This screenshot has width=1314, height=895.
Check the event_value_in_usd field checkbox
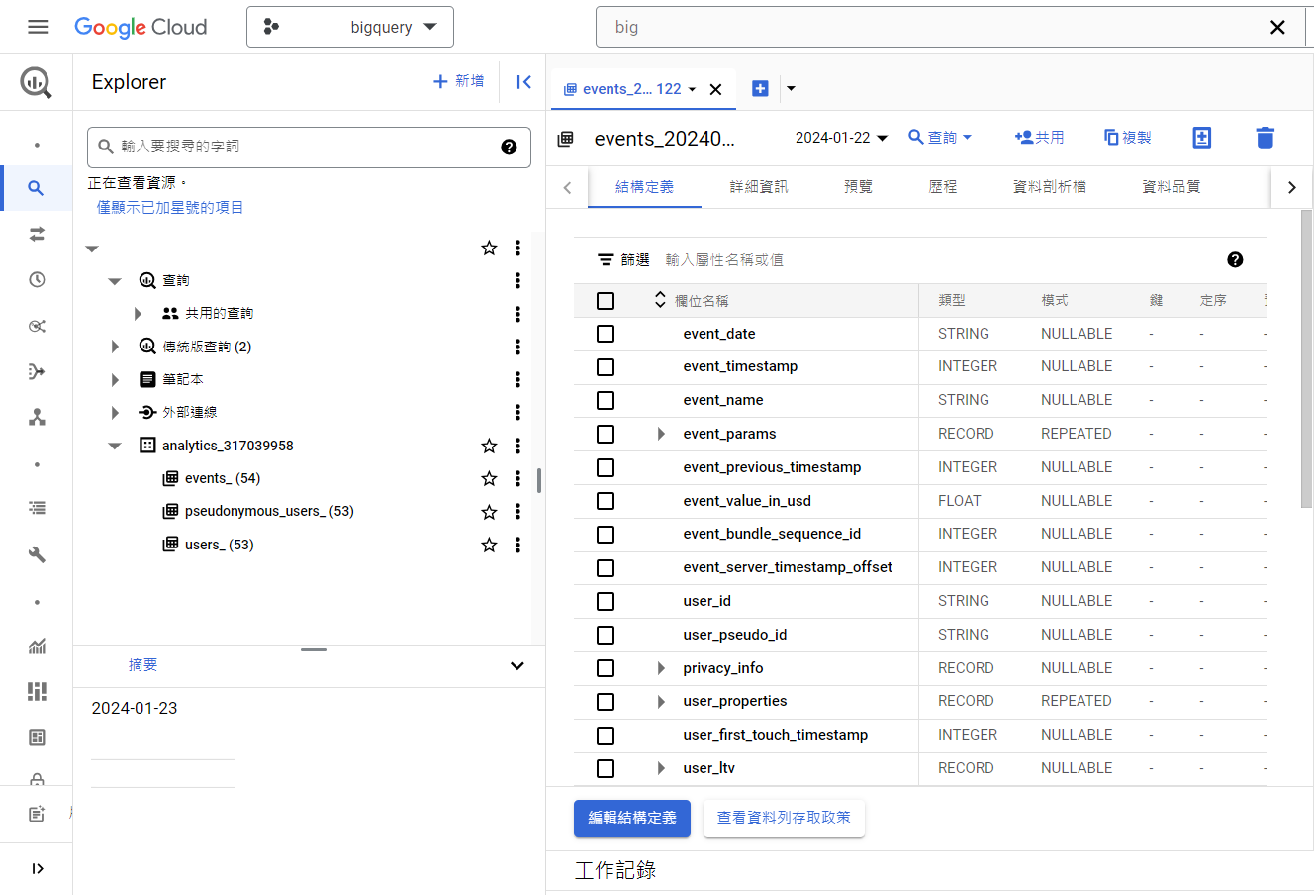click(606, 501)
